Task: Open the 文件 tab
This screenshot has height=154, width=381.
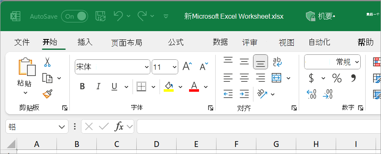Action: tap(22, 42)
